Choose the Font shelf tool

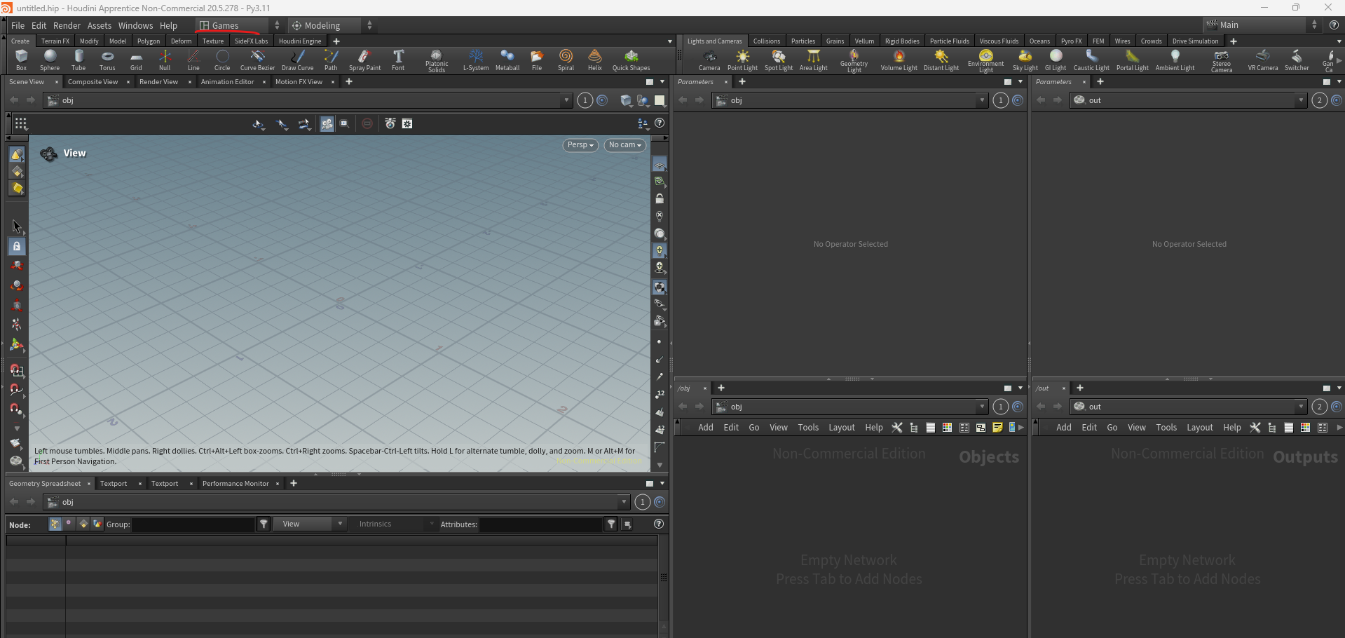(x=398, y=60)
